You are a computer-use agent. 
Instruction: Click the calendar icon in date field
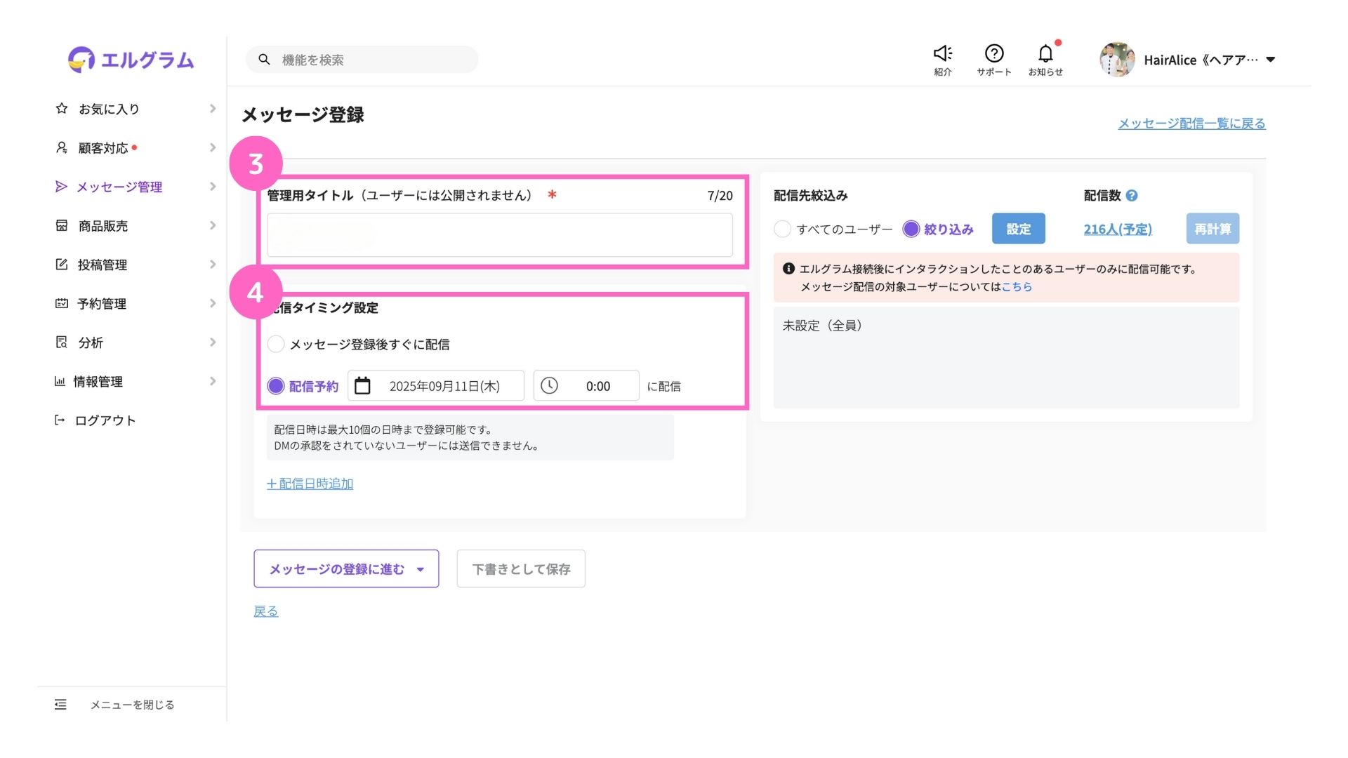pyautogui.click(x=362, y=386)
